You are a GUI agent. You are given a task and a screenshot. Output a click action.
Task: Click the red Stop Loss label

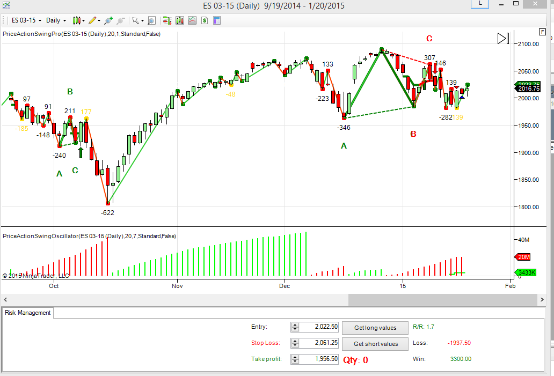pyautogui.click(x=265, y=343)
